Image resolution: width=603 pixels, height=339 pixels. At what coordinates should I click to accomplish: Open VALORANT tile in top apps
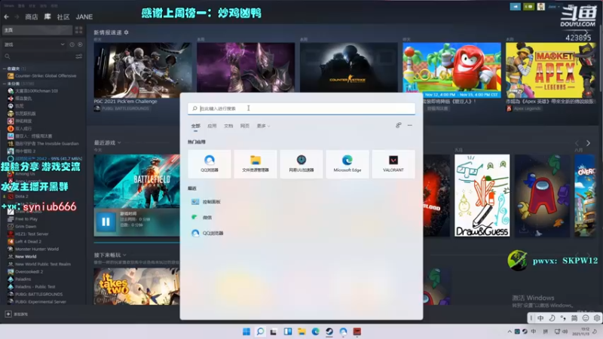pyautogui.click(x=393, y=164)
